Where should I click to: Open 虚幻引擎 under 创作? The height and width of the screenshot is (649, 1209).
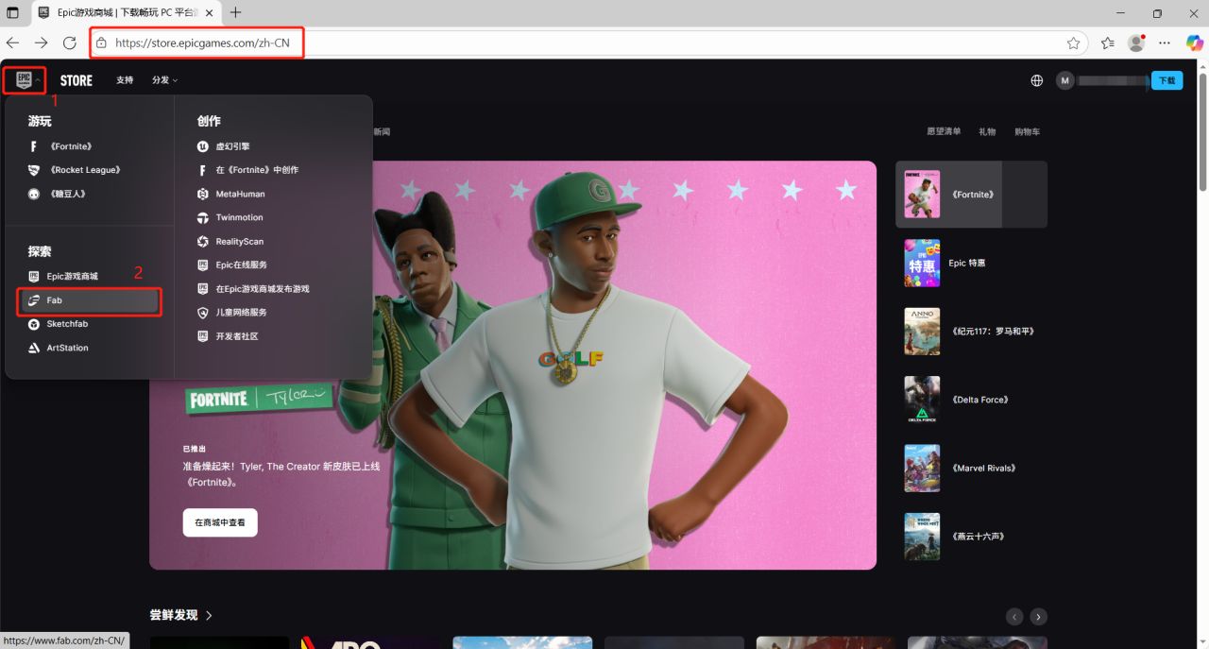click(x=232, y=146)
